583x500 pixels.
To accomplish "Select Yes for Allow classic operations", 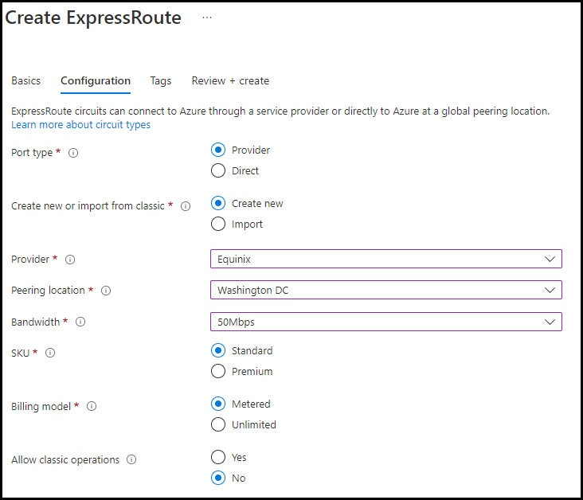I will pos(218,457).
